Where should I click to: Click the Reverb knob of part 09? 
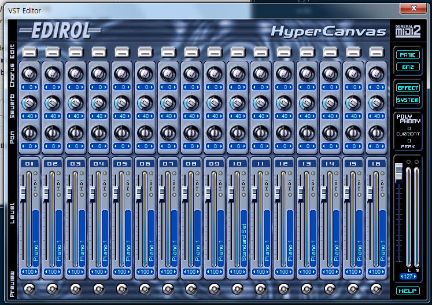[x=215, y=103]
